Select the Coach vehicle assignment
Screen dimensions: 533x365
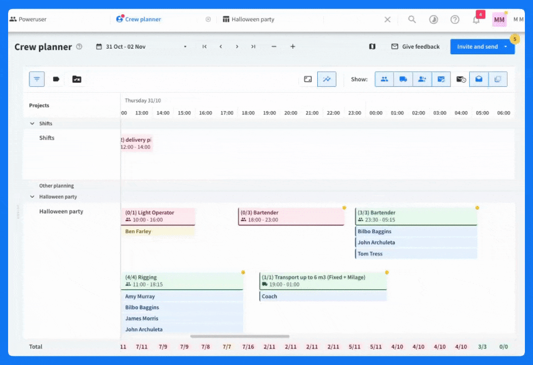coord(323,296)
